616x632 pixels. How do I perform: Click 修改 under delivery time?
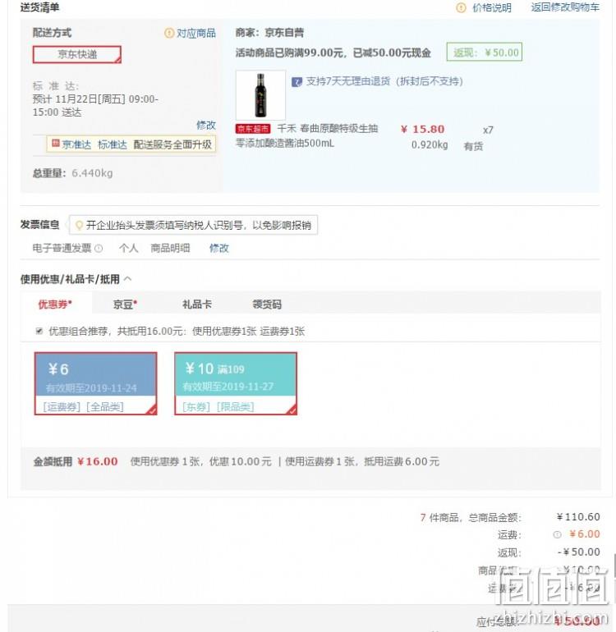click(x=206, y=125)
